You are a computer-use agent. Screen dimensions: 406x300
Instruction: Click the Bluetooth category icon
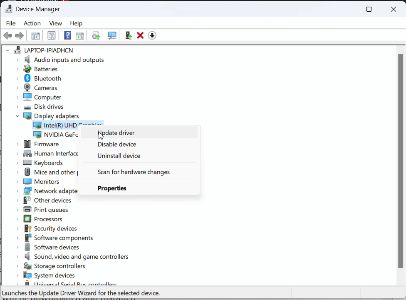(x=27, y=78)
